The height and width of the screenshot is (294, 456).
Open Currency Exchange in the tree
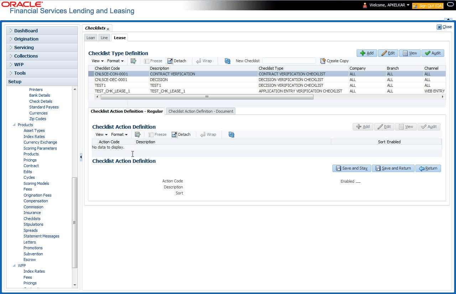coord(40,142)
